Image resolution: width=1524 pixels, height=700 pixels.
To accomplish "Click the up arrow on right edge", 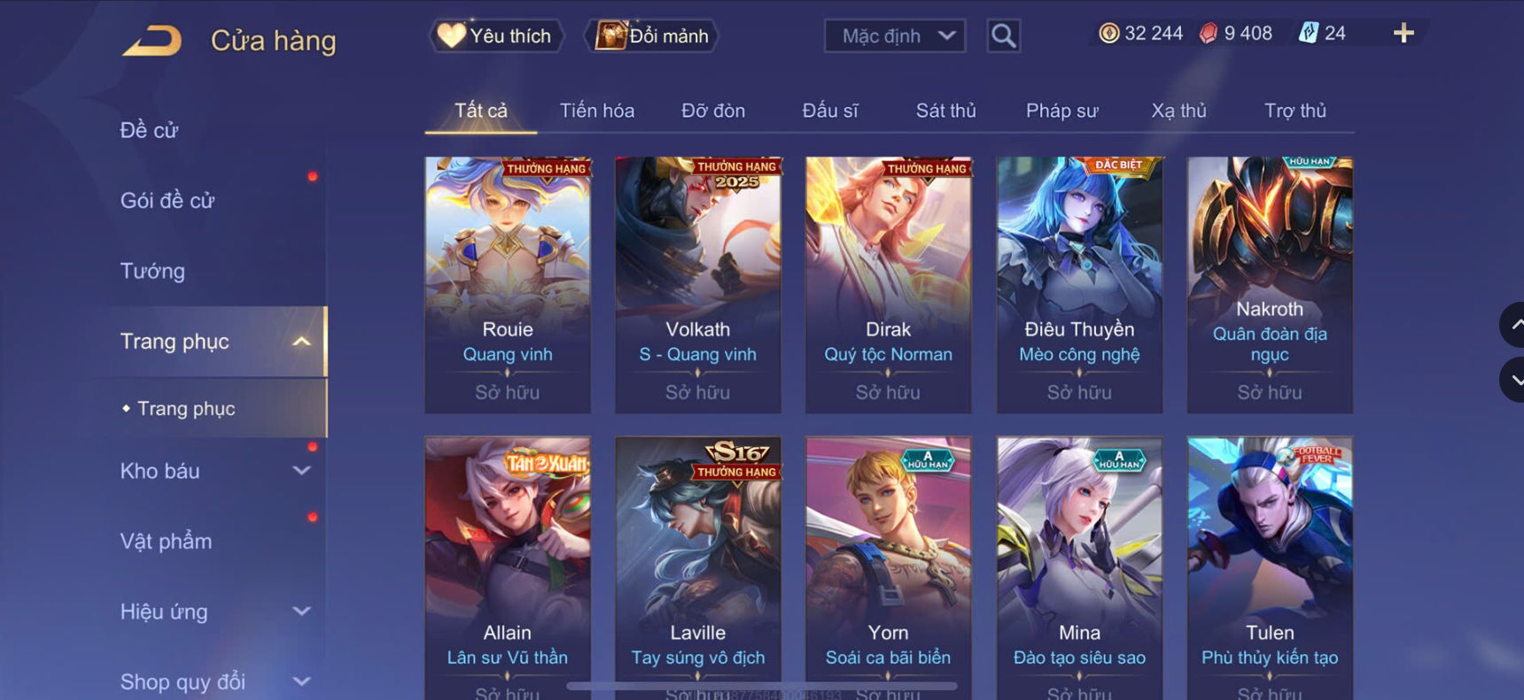I will click(1514, 325).
